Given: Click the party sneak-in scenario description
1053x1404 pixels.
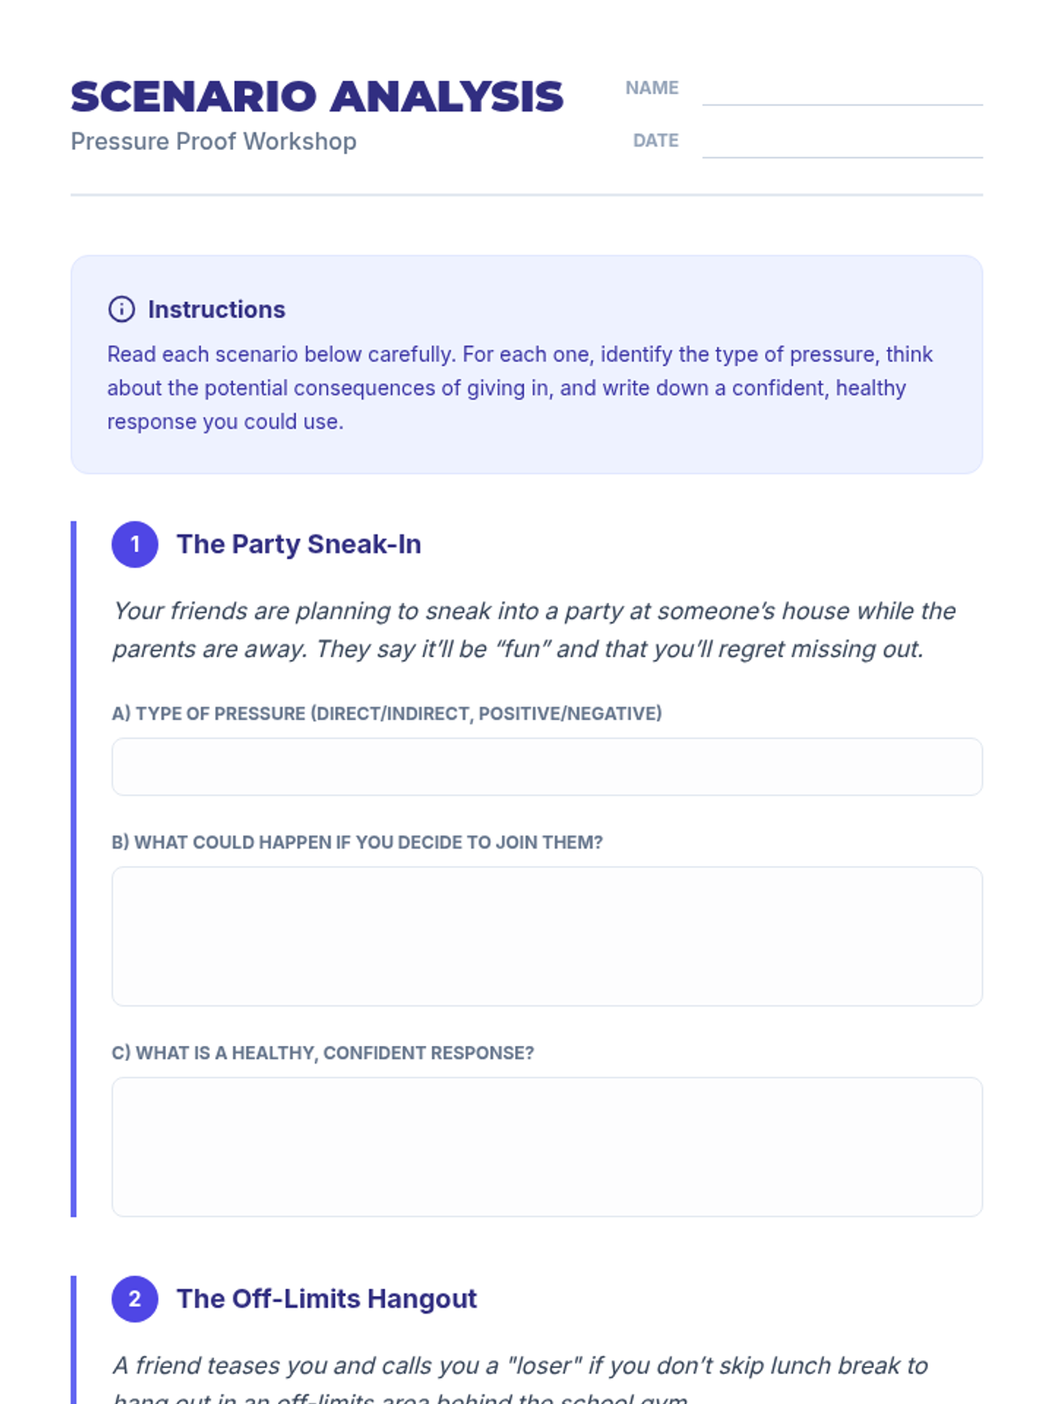Looking at the screenshot, I should coord(534,630).
